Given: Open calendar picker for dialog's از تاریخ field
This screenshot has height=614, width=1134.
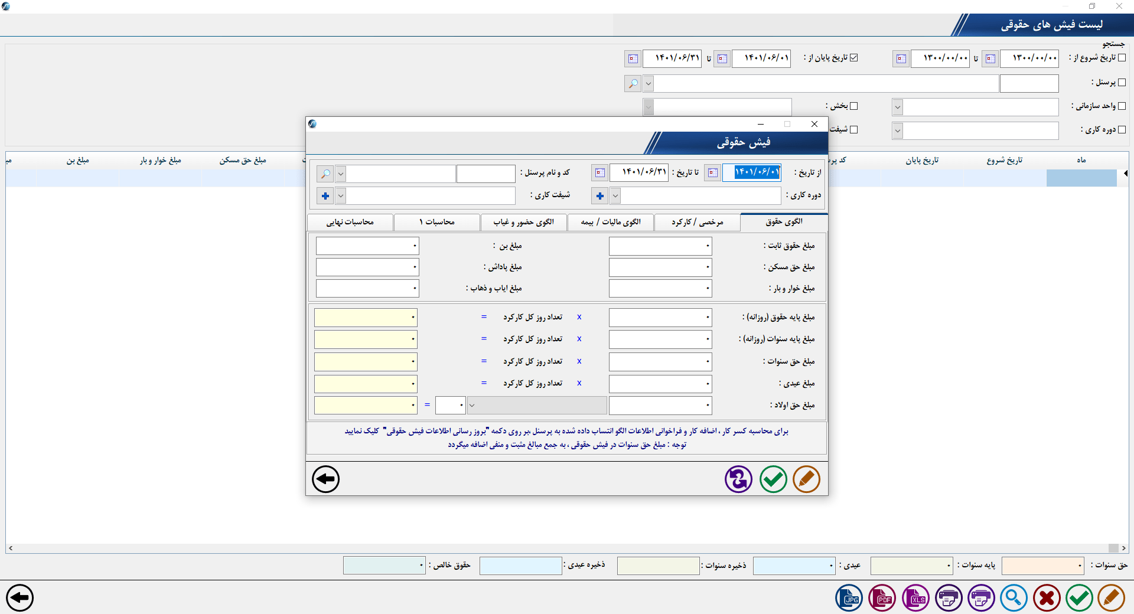Looking at the screenshot, I should coord(713,172).
